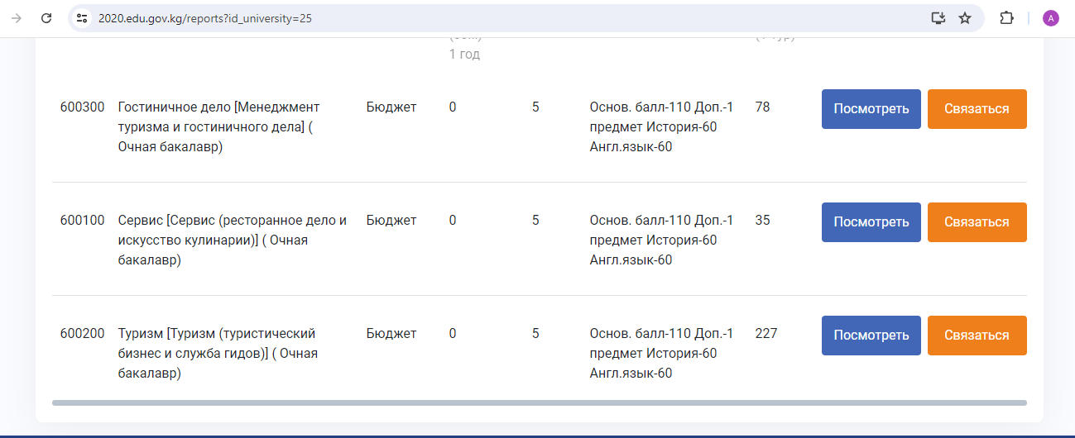1075x438 pixels.
Task: Click Посмотреть for Гостиничное дело row
Action: coord(871,109)
